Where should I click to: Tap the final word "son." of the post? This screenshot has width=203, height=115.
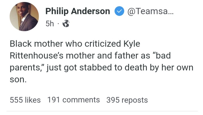(x=18, y=79)
